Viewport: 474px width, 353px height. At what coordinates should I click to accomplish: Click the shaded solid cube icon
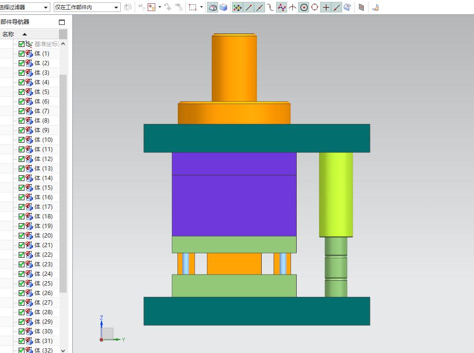223,7
